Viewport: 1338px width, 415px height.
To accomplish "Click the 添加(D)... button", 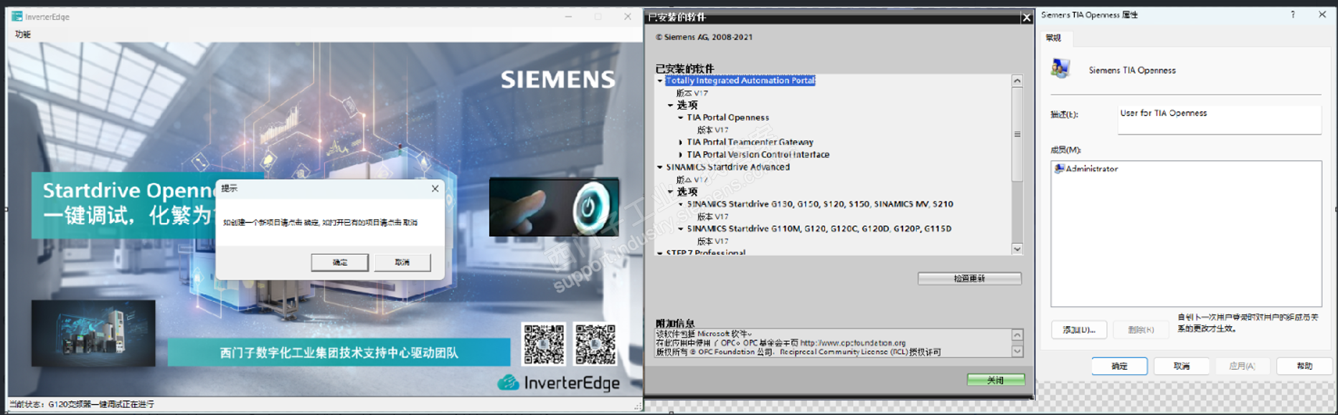I will point(1079,330).
